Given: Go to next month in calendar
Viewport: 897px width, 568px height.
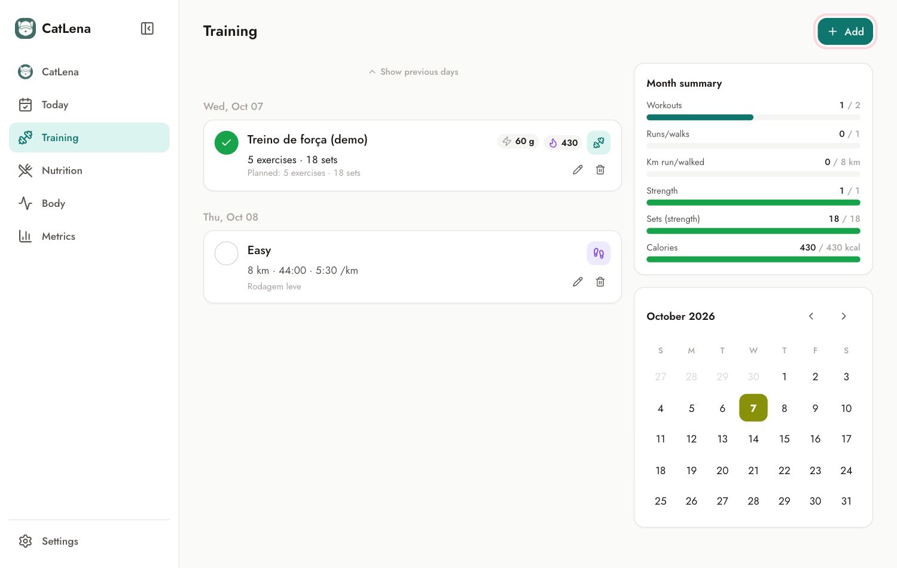Looking at the screenshot, I should click(844, 316).
